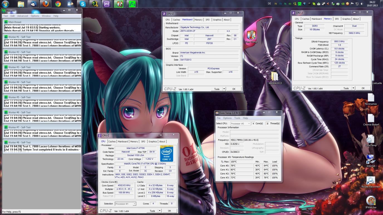
Task: Click the Steam icon in the system tray
Action: coord(323,4)
